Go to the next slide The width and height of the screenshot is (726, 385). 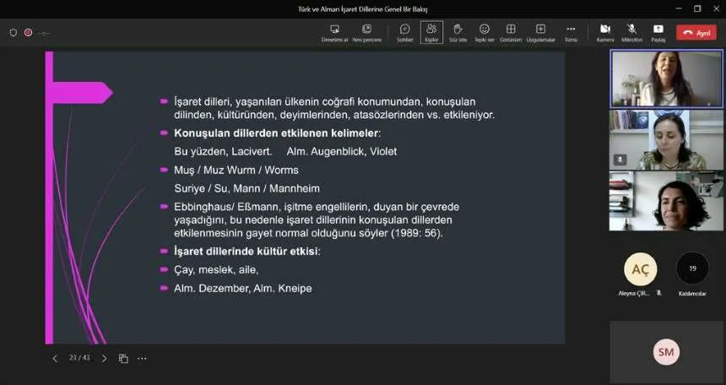point(104,358)
